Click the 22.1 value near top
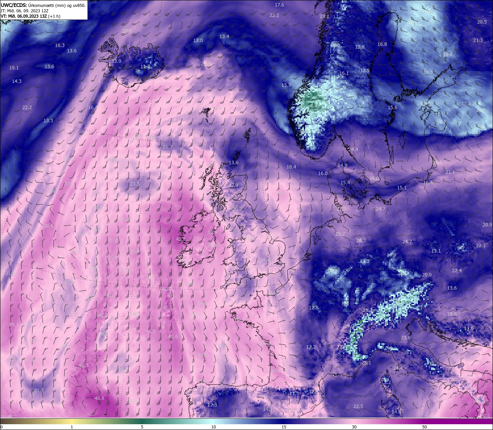This screenshot has width=493, height=430. (274, 15)
